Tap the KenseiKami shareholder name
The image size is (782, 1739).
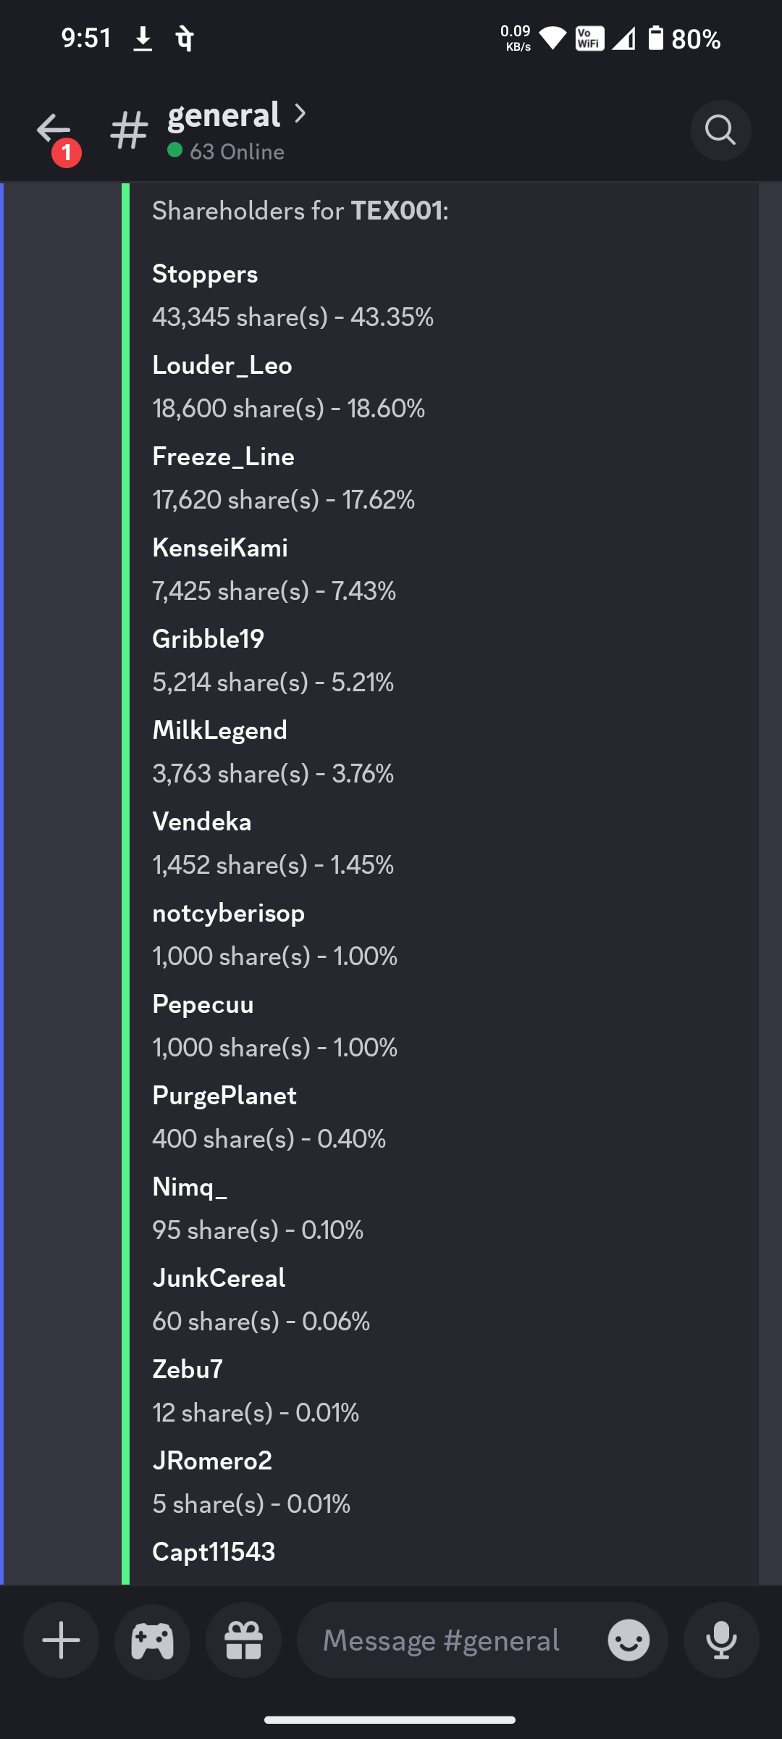pos(220,548)
